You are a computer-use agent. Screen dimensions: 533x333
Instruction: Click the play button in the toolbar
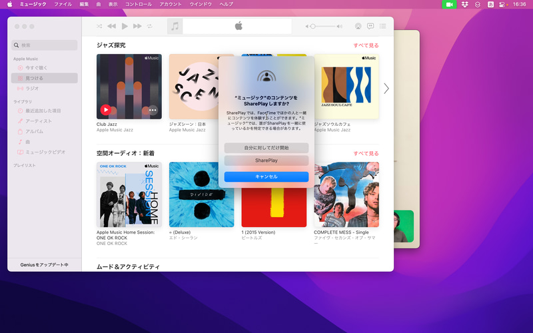pos(125,26)
